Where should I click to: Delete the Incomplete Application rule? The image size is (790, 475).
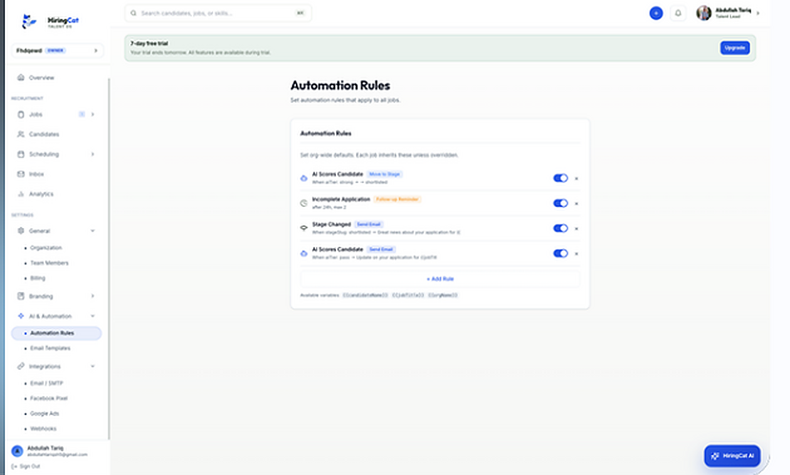tap(576, 204)
